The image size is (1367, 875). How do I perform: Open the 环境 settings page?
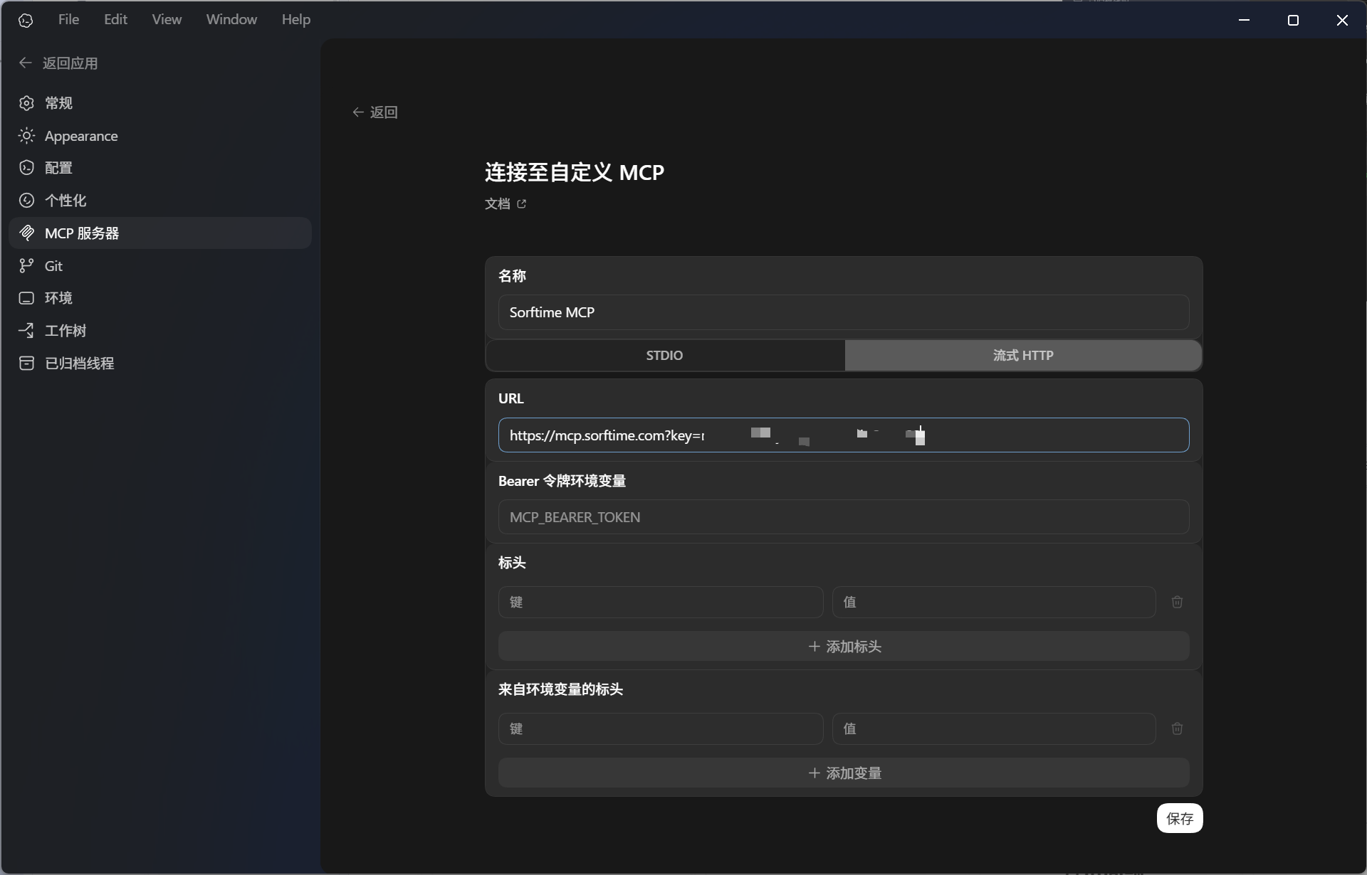(58, 298)
